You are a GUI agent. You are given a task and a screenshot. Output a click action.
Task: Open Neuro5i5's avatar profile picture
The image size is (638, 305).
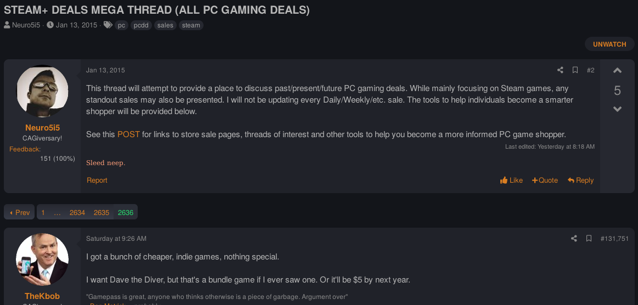pos(42,91)
